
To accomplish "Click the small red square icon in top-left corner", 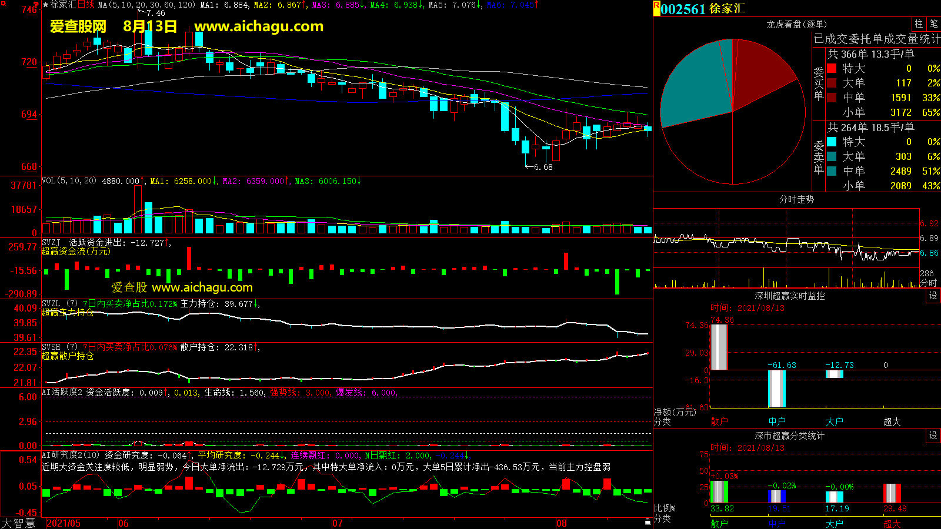I will coord(3,4).
